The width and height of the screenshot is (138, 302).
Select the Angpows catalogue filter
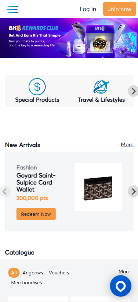33,273
